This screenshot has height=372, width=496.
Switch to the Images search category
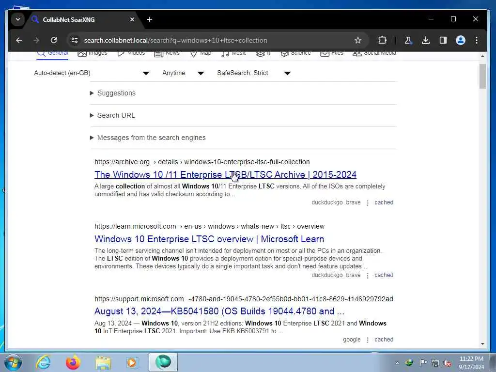tap(93, 53)
